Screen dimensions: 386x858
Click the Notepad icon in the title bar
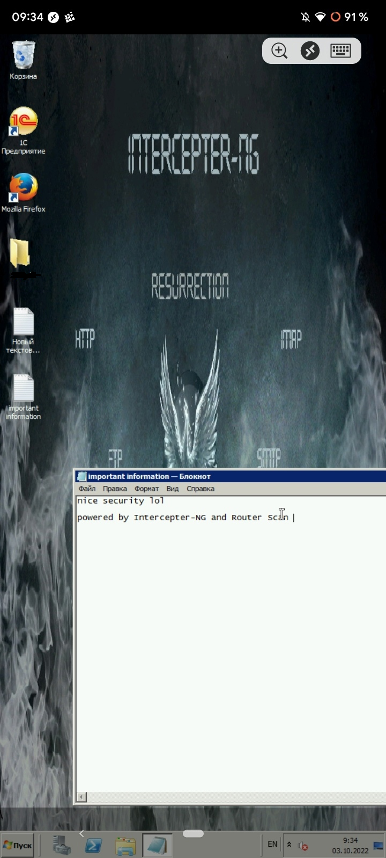pyautogui.click(x=81, y=476)
